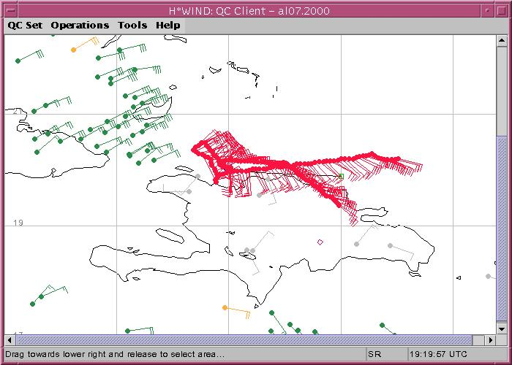
Task: Click the magenta diamond marker on the map
Action: point(320,241)
